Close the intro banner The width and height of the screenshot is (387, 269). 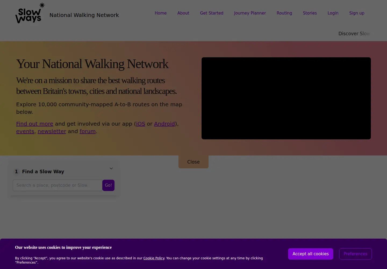pos(193,162)
